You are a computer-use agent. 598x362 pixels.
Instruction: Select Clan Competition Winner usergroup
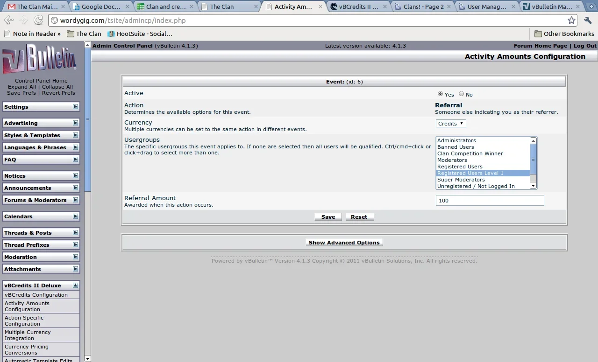click(x=483, y=153)
